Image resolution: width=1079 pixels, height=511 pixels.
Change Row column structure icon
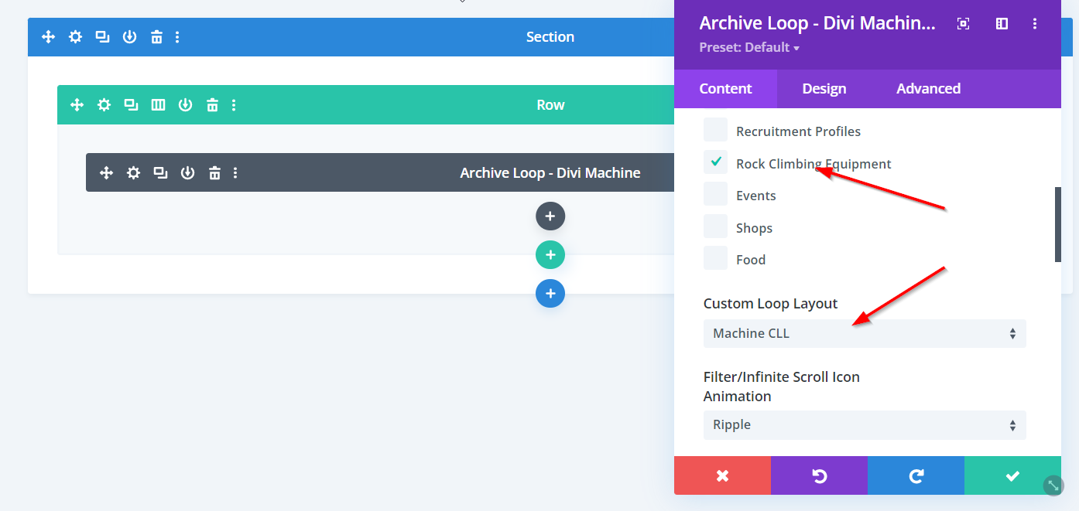click(158, 105)
